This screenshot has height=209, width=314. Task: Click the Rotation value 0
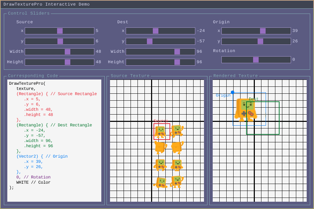293,60
